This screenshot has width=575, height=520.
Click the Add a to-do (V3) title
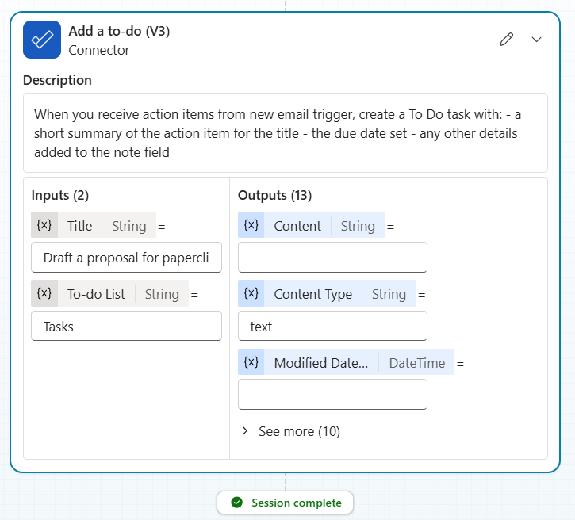click(119, 31)
